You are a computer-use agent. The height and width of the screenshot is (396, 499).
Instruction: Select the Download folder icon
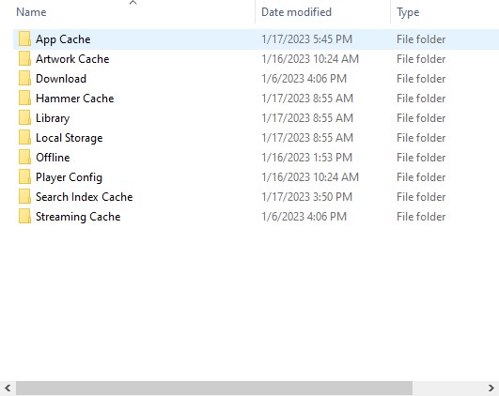tap(24, 79)
